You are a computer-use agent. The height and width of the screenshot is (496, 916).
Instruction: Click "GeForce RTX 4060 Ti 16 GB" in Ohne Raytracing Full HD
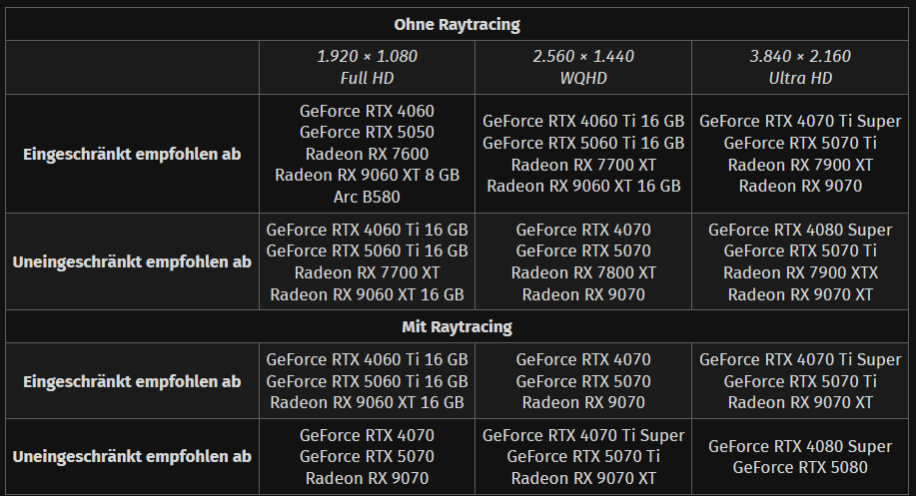coord(367,230)
